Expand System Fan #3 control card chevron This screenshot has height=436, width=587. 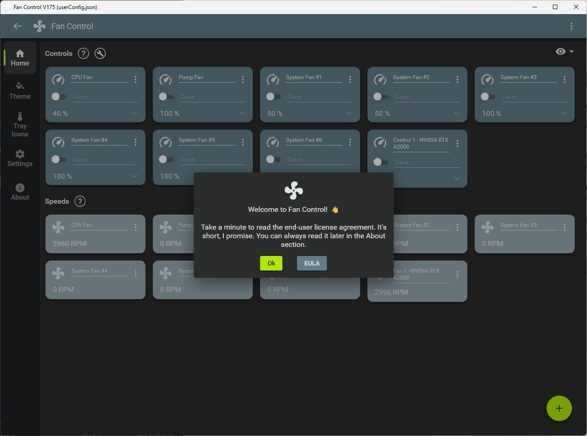tap(564, 113)
